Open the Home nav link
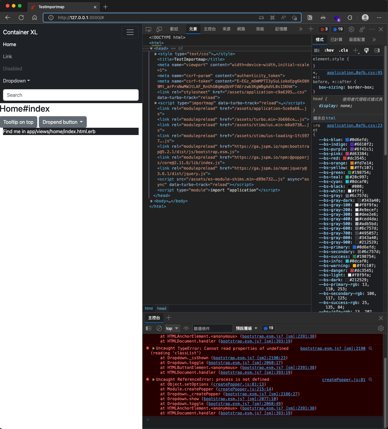 [9, 44]
